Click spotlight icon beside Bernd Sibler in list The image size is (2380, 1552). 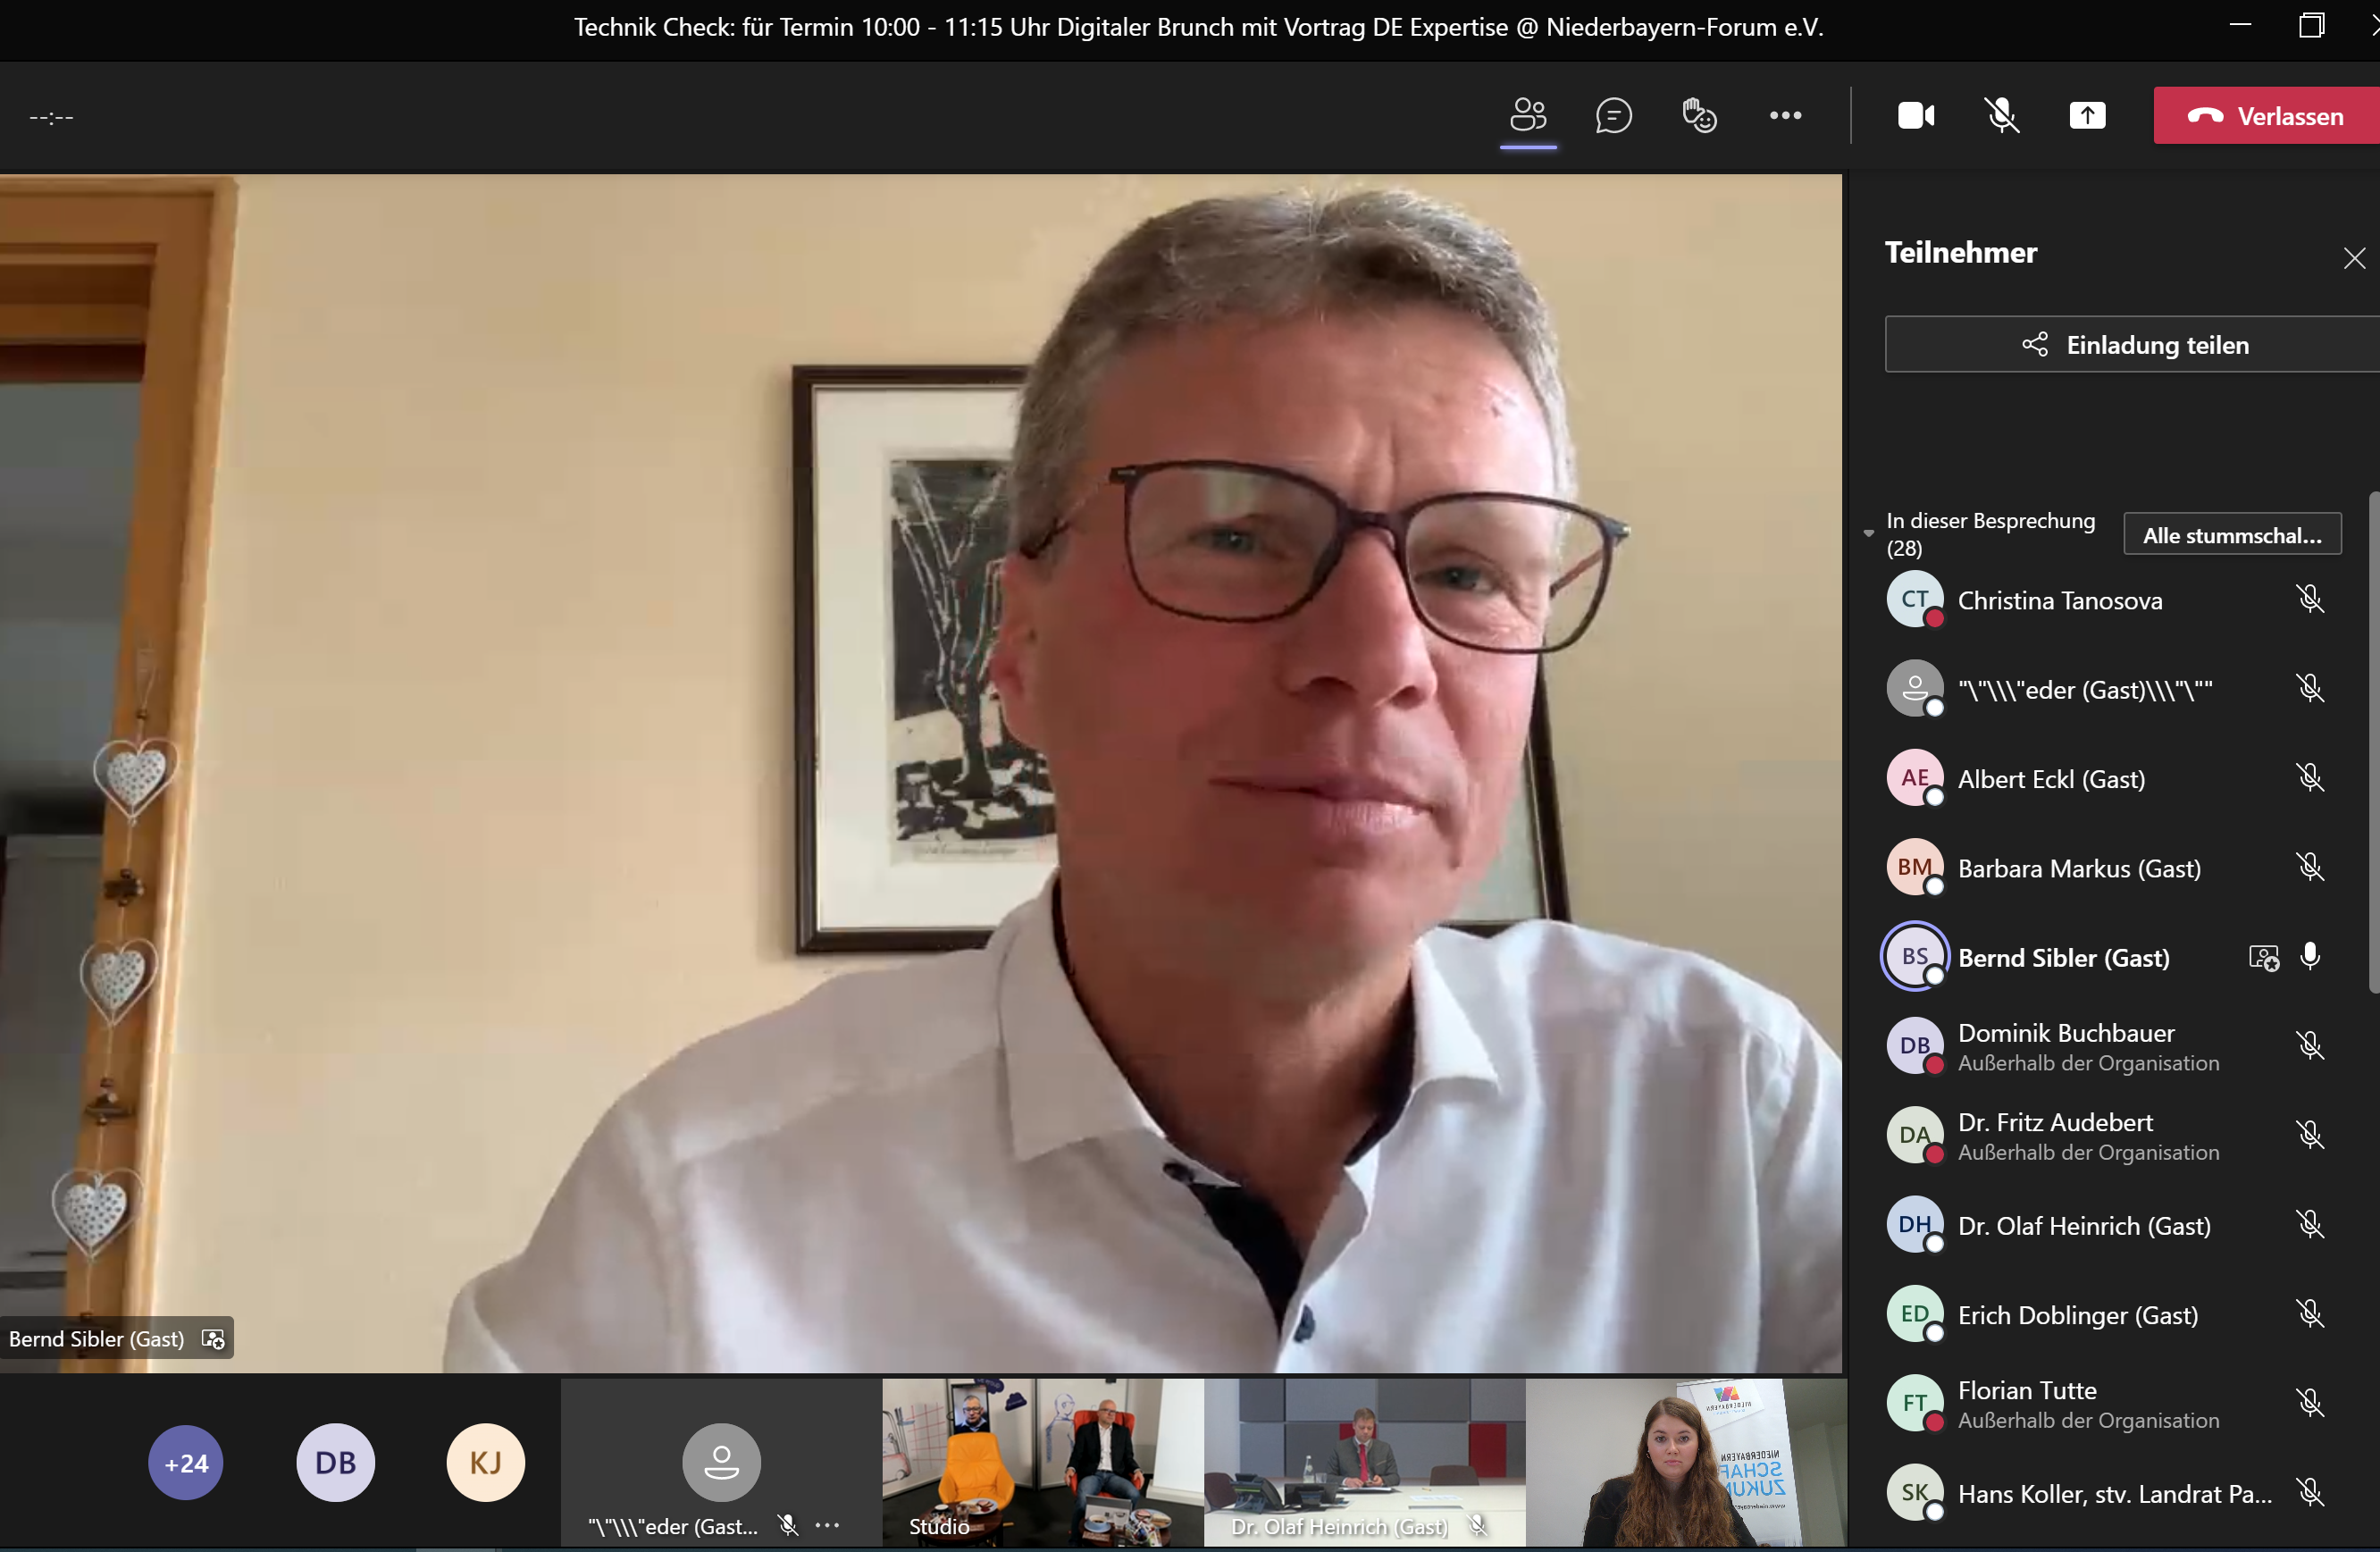pyautogui.click(x=2263, y=958)
